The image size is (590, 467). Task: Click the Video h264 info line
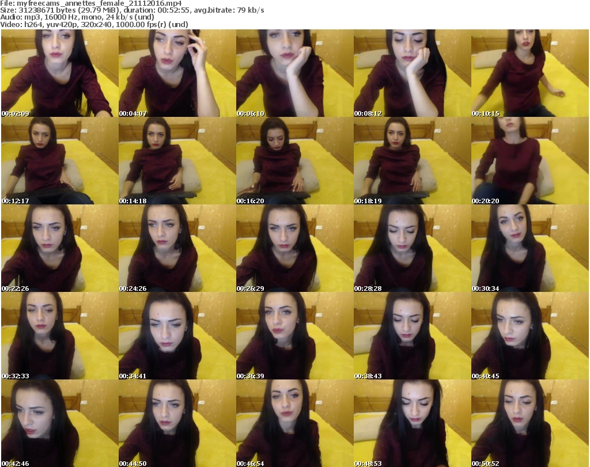pos(94,24)
